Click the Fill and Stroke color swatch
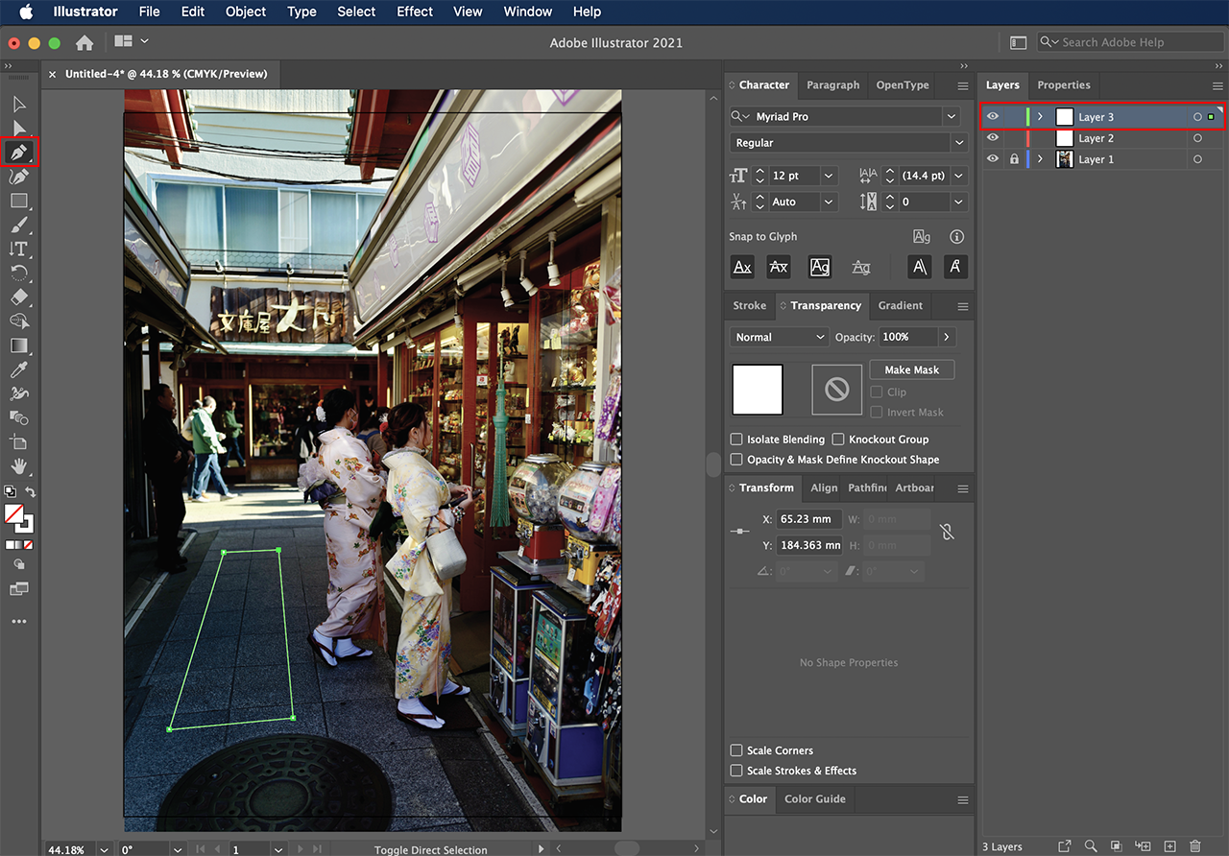Viewport: 1229px width, 856px height. click(x=15, y=516)
